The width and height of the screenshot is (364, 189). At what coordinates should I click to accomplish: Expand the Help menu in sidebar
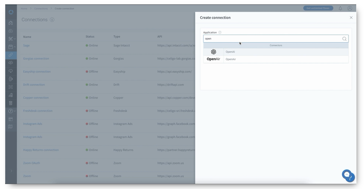coord(11,111)
